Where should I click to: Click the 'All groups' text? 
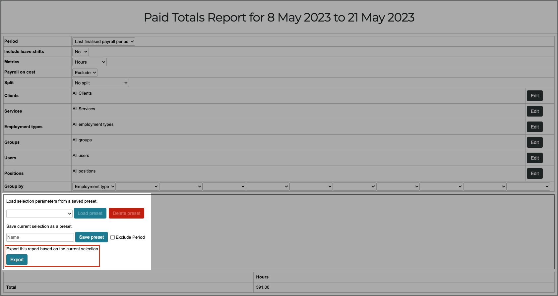coord(82,140)
